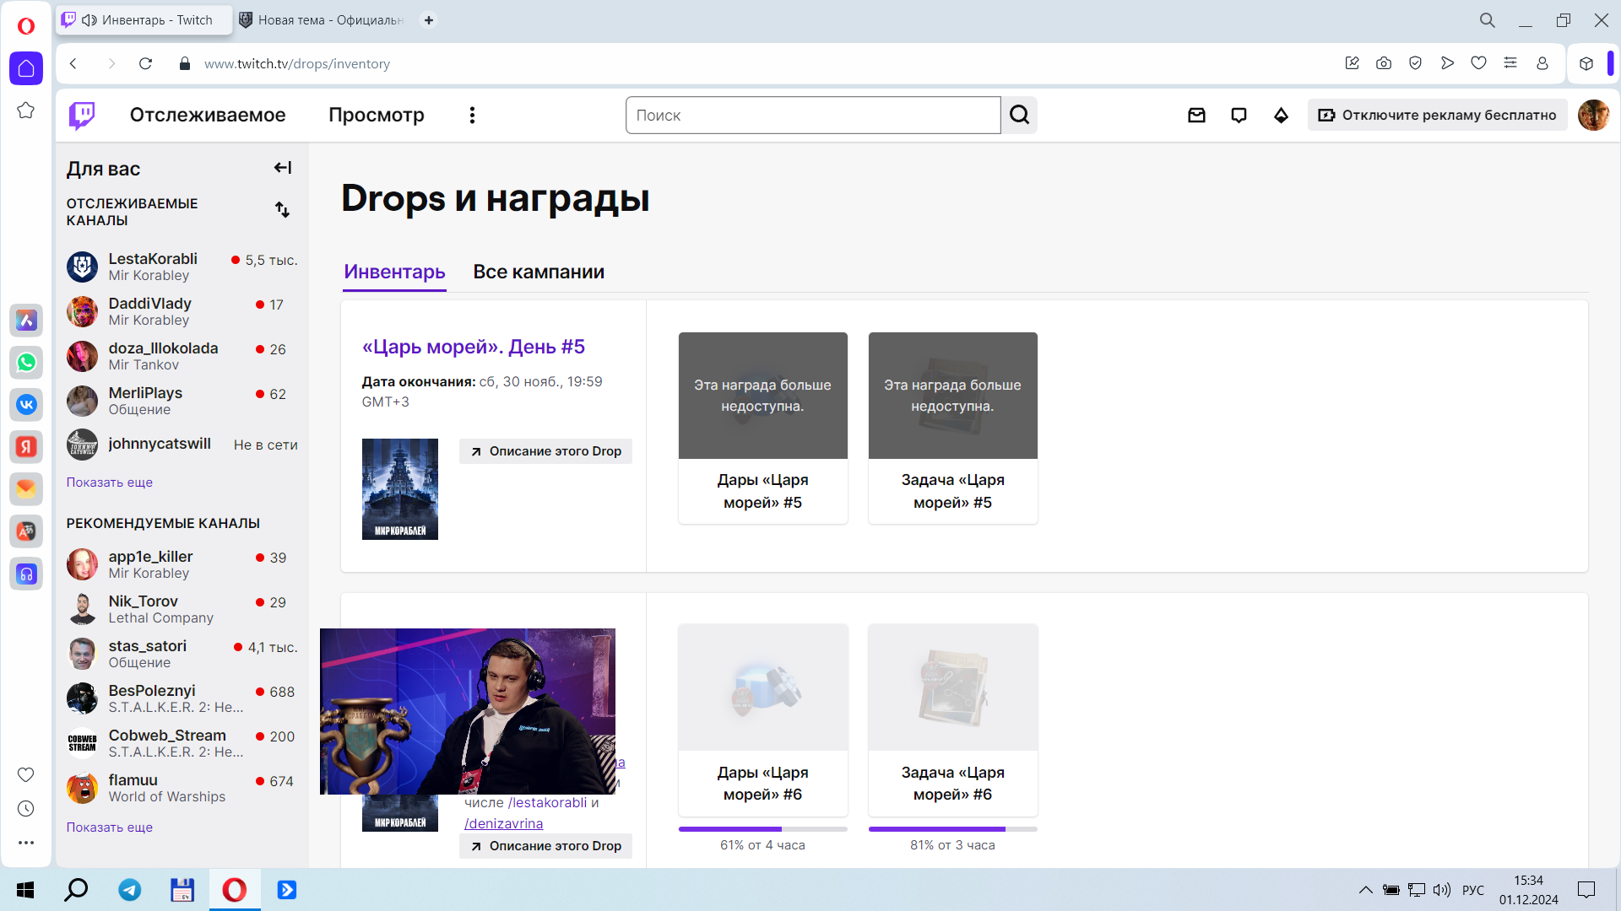Open Описание этого Drop for День #5
Screen dimensions: 1621x911
(x=546, y=451)
